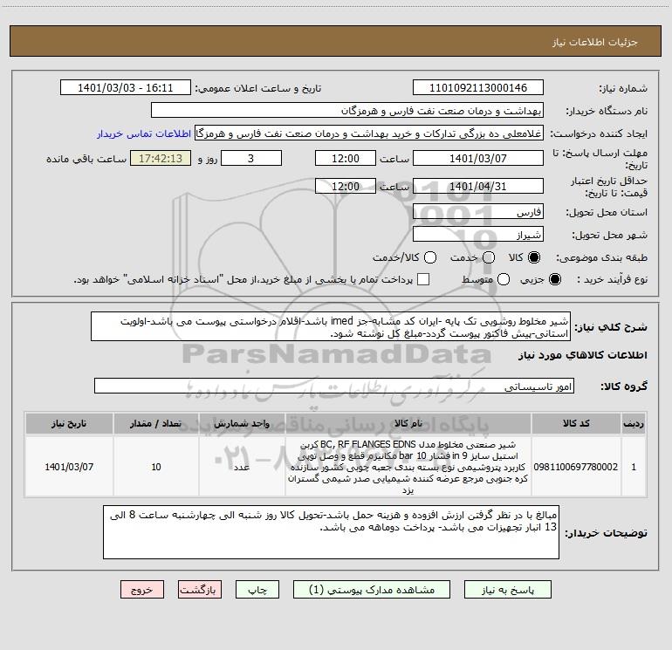Click the remaining days field showing 3
The image size is (672, 650).
coord(251,158)
